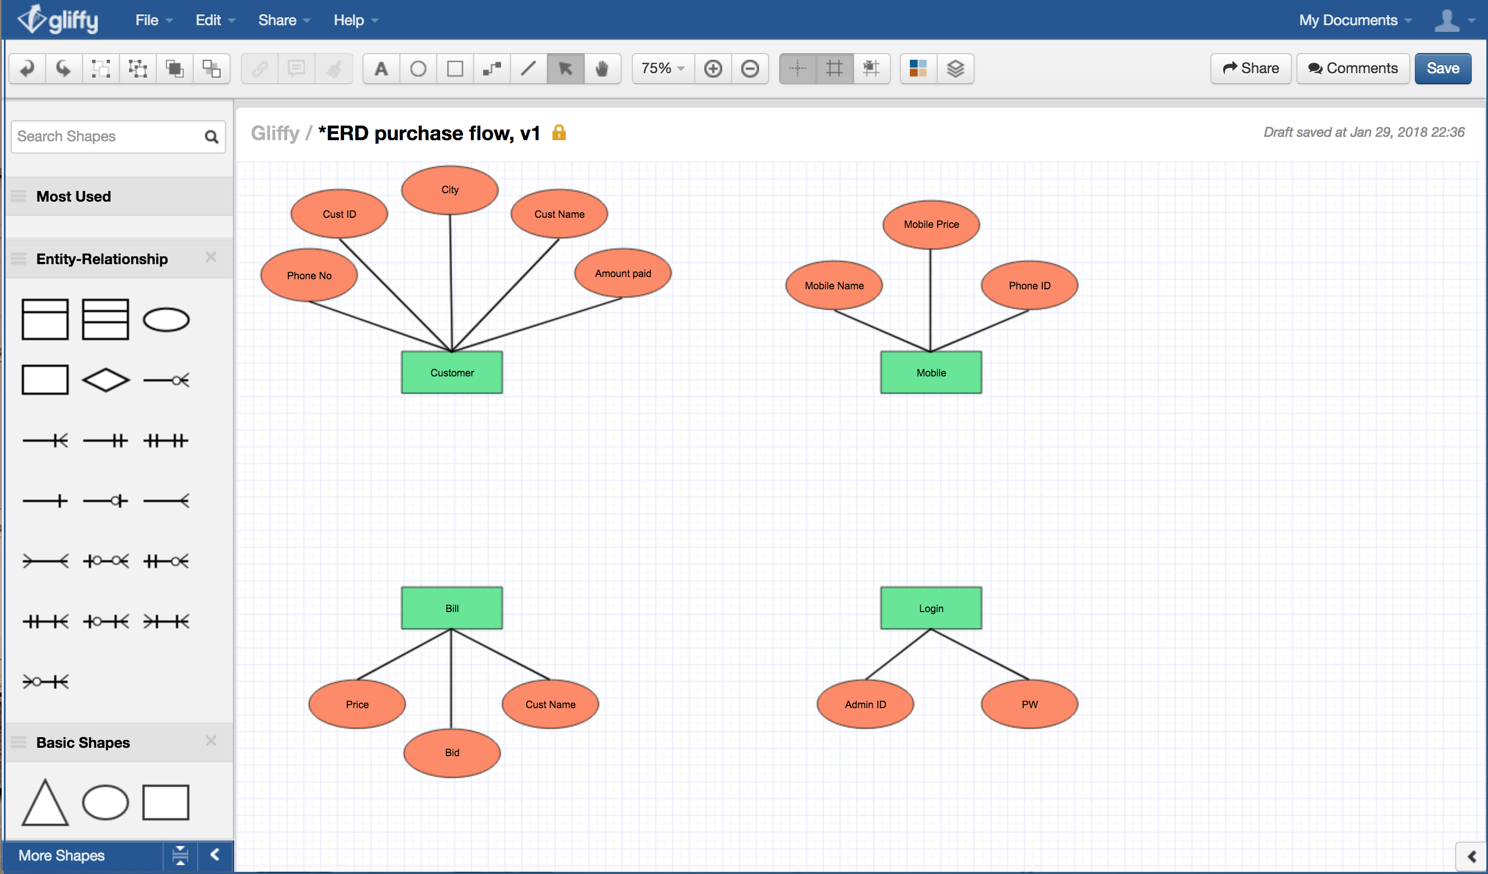Click the undo arrow icon

click(26, 68)
